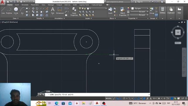Open the Parametric ribbon tab
188x106 pixels.
[x=35, y=5]
